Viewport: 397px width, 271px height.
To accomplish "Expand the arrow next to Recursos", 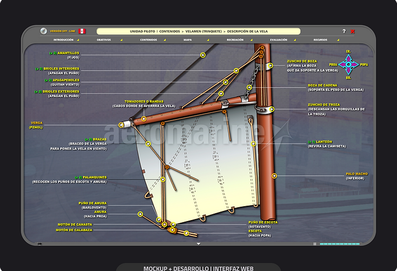I will tap(338, 40).
